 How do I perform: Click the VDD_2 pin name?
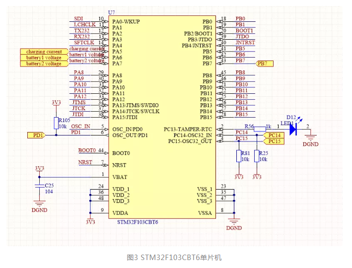(121, 195)
